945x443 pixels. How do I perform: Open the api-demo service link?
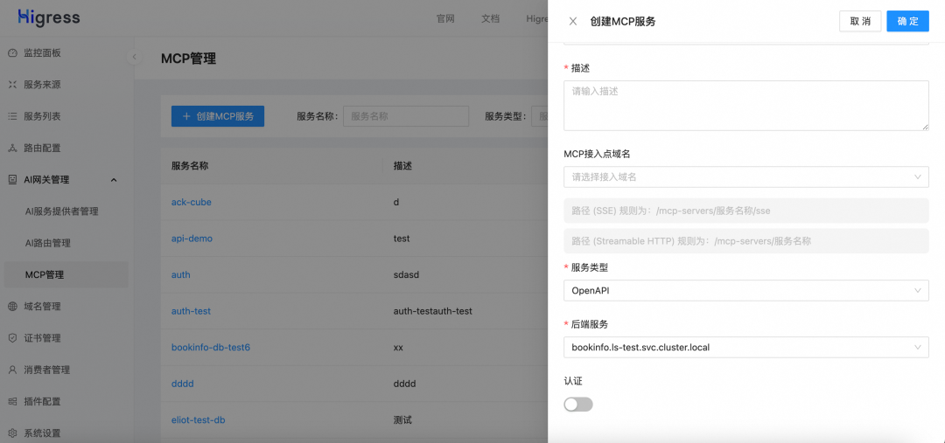(x=192, y=239)
